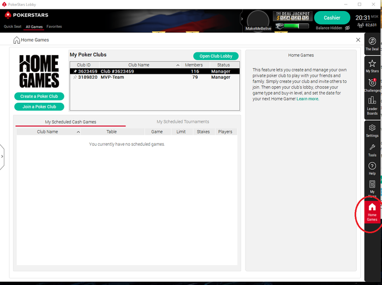
Task: Click the Cashier button
Action: point(332,18)
